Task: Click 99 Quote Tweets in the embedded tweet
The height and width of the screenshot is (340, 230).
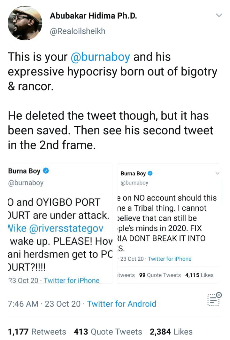Action: [x=160, y=275]
